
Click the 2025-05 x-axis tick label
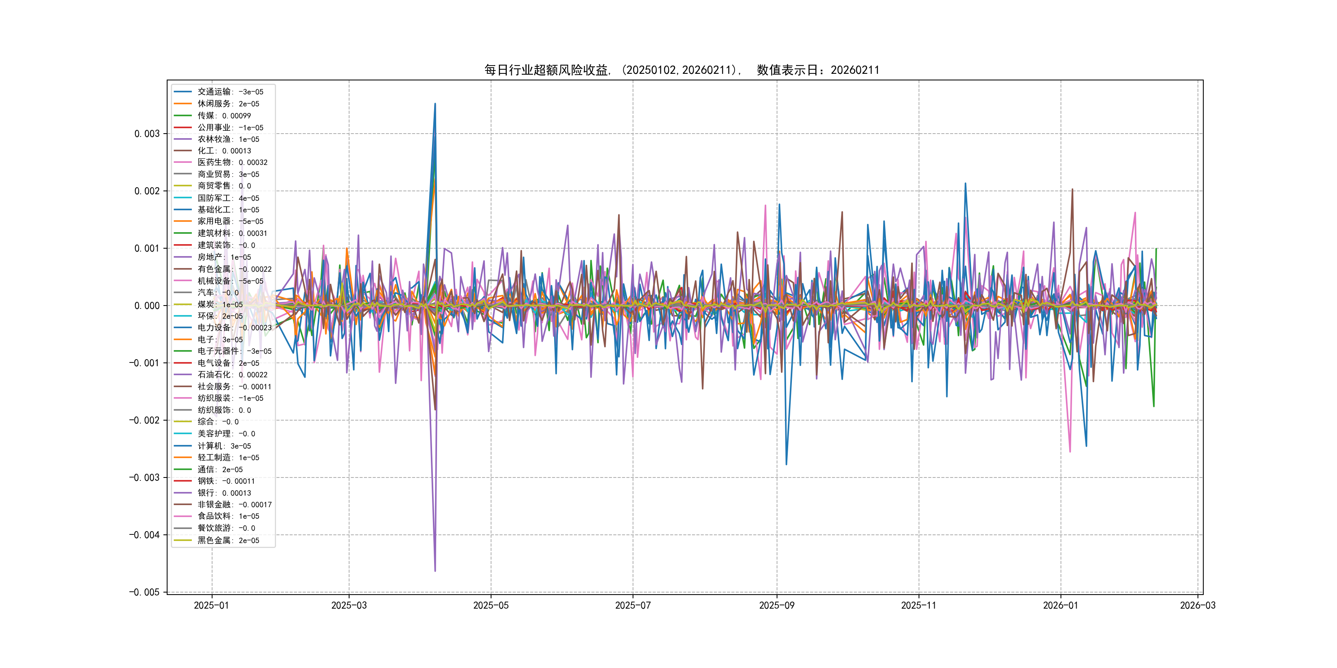tap(491, 605)
